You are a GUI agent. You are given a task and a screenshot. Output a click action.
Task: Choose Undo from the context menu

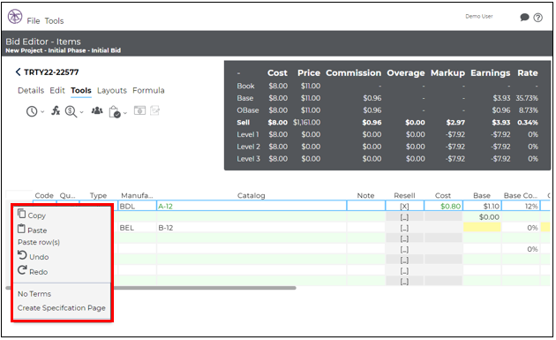[34, 256]
